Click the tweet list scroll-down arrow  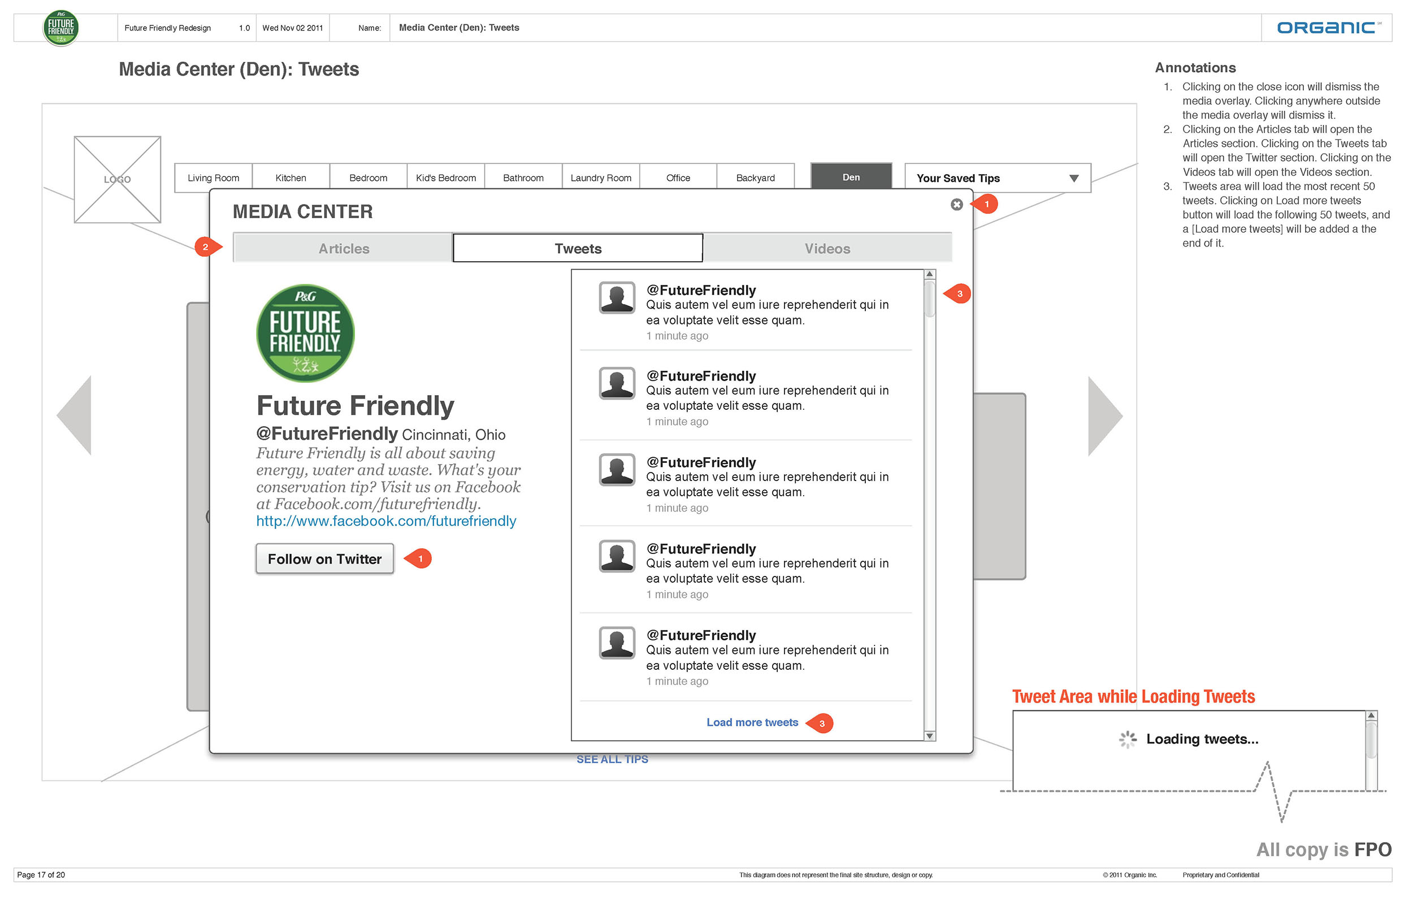pyautogui.click(x=930, y=736)
